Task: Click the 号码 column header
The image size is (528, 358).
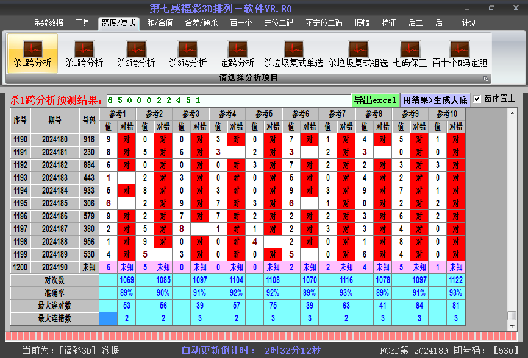Action: 89,121
